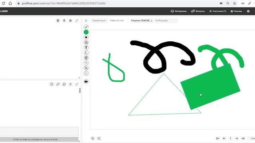Open Материалы in the top bar
This screenshot has width=255, height=143.
click(178, 11)
